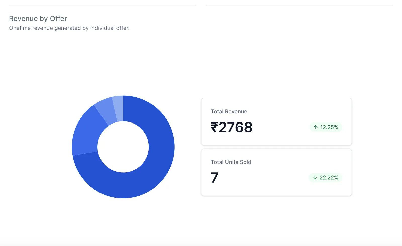Click the units sold value 7

tap(214, 178)
